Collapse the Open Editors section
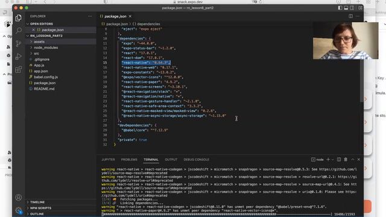This screenshot has width=386, height=217. [x=42, y=24]
